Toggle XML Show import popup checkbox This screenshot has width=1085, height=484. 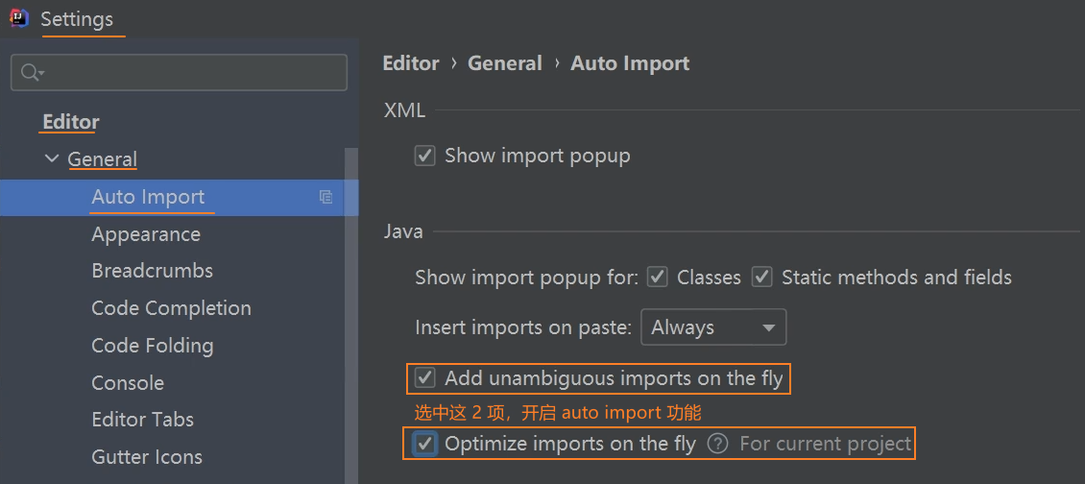[425, 156]
